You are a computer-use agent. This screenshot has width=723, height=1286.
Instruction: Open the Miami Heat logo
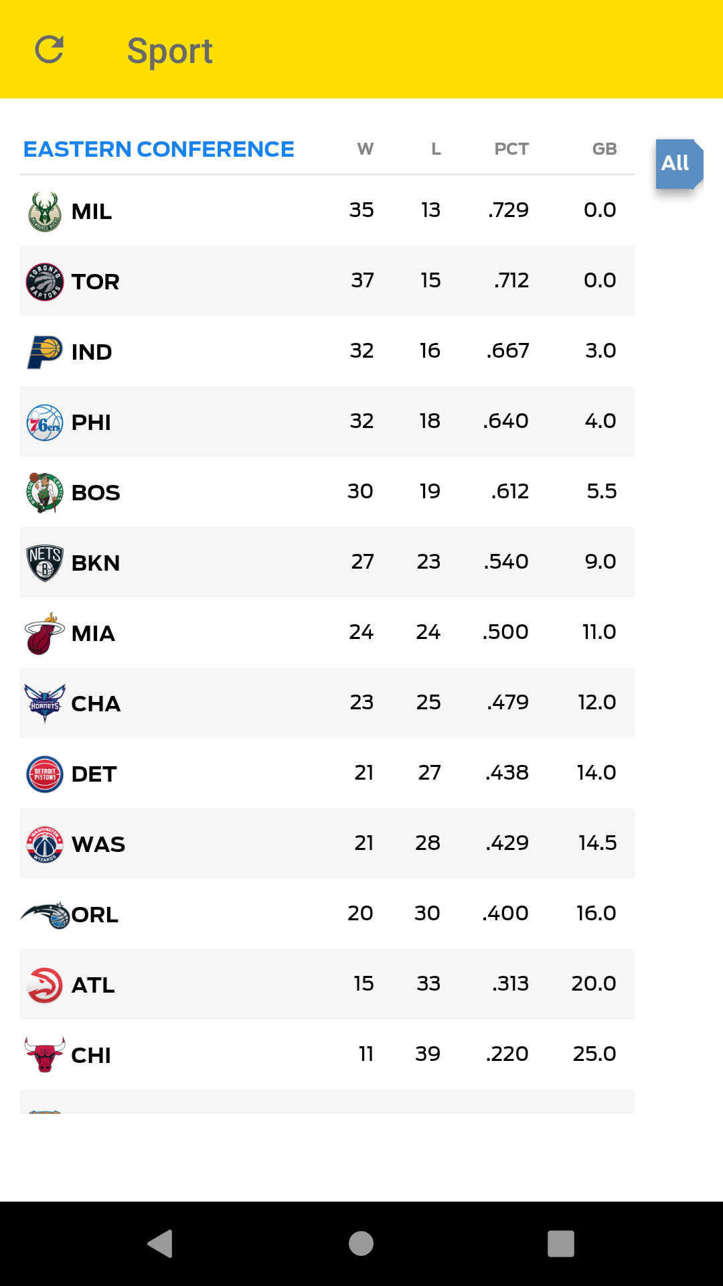(45, 634)
